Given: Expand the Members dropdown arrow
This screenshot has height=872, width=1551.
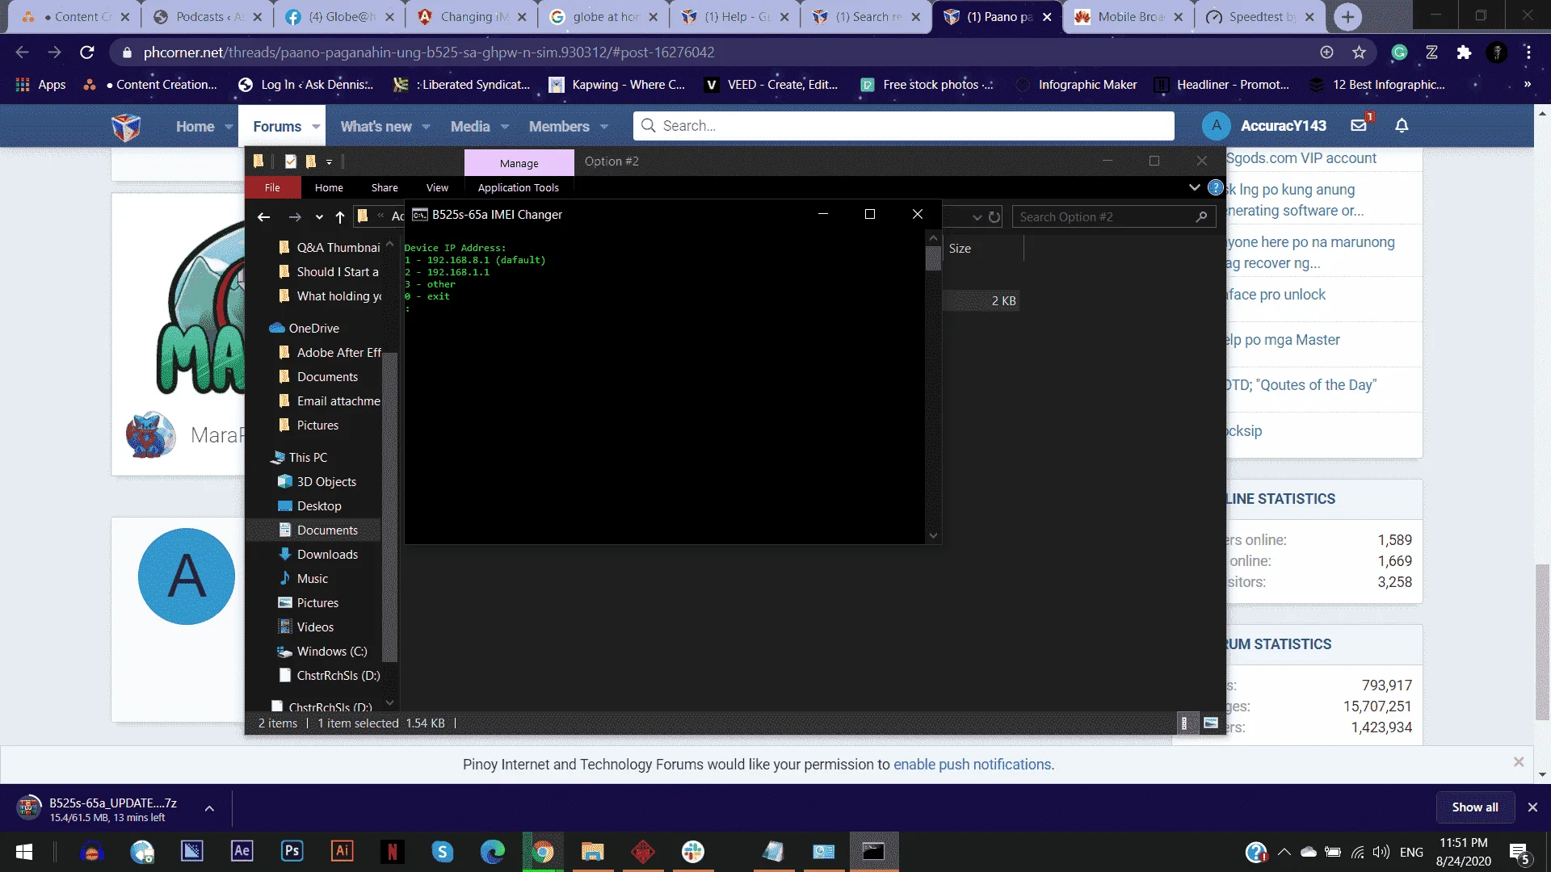Looking at the screenshot, I should click(604, 127).
